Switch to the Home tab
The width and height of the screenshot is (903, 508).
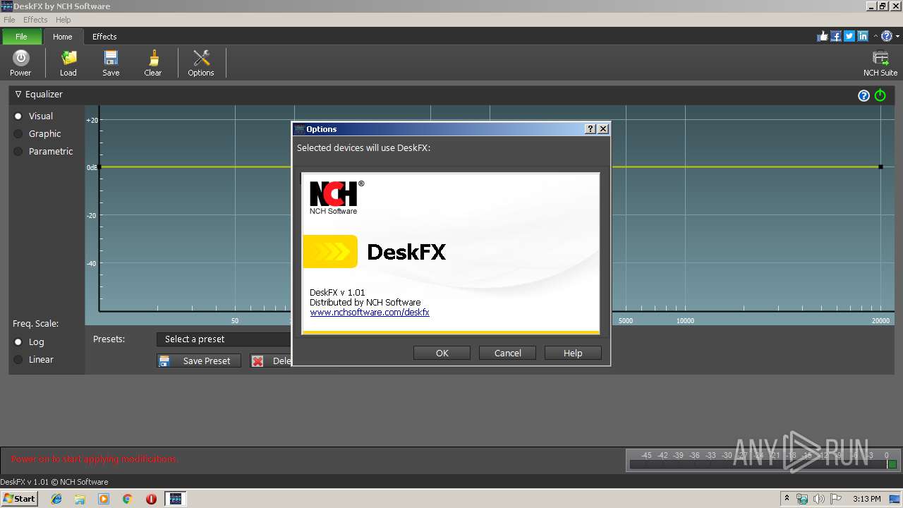click(63, 37)
